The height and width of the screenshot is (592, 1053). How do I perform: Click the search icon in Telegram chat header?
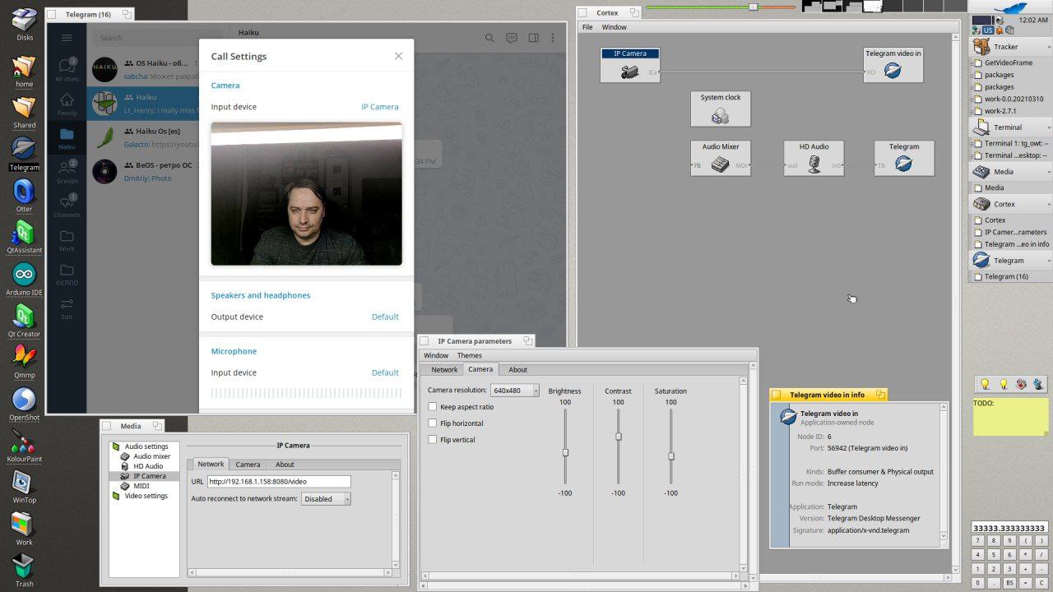tap(489, 38)
